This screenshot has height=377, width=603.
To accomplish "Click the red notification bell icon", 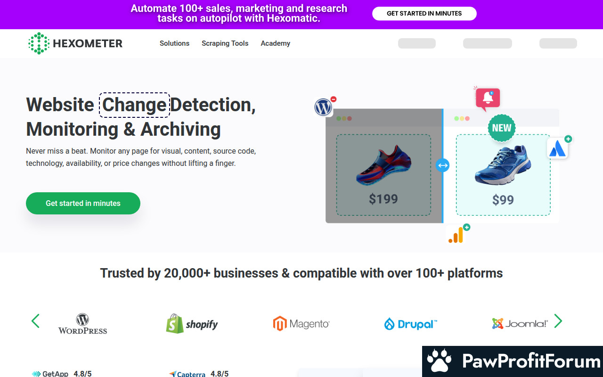I will point(488,98).
